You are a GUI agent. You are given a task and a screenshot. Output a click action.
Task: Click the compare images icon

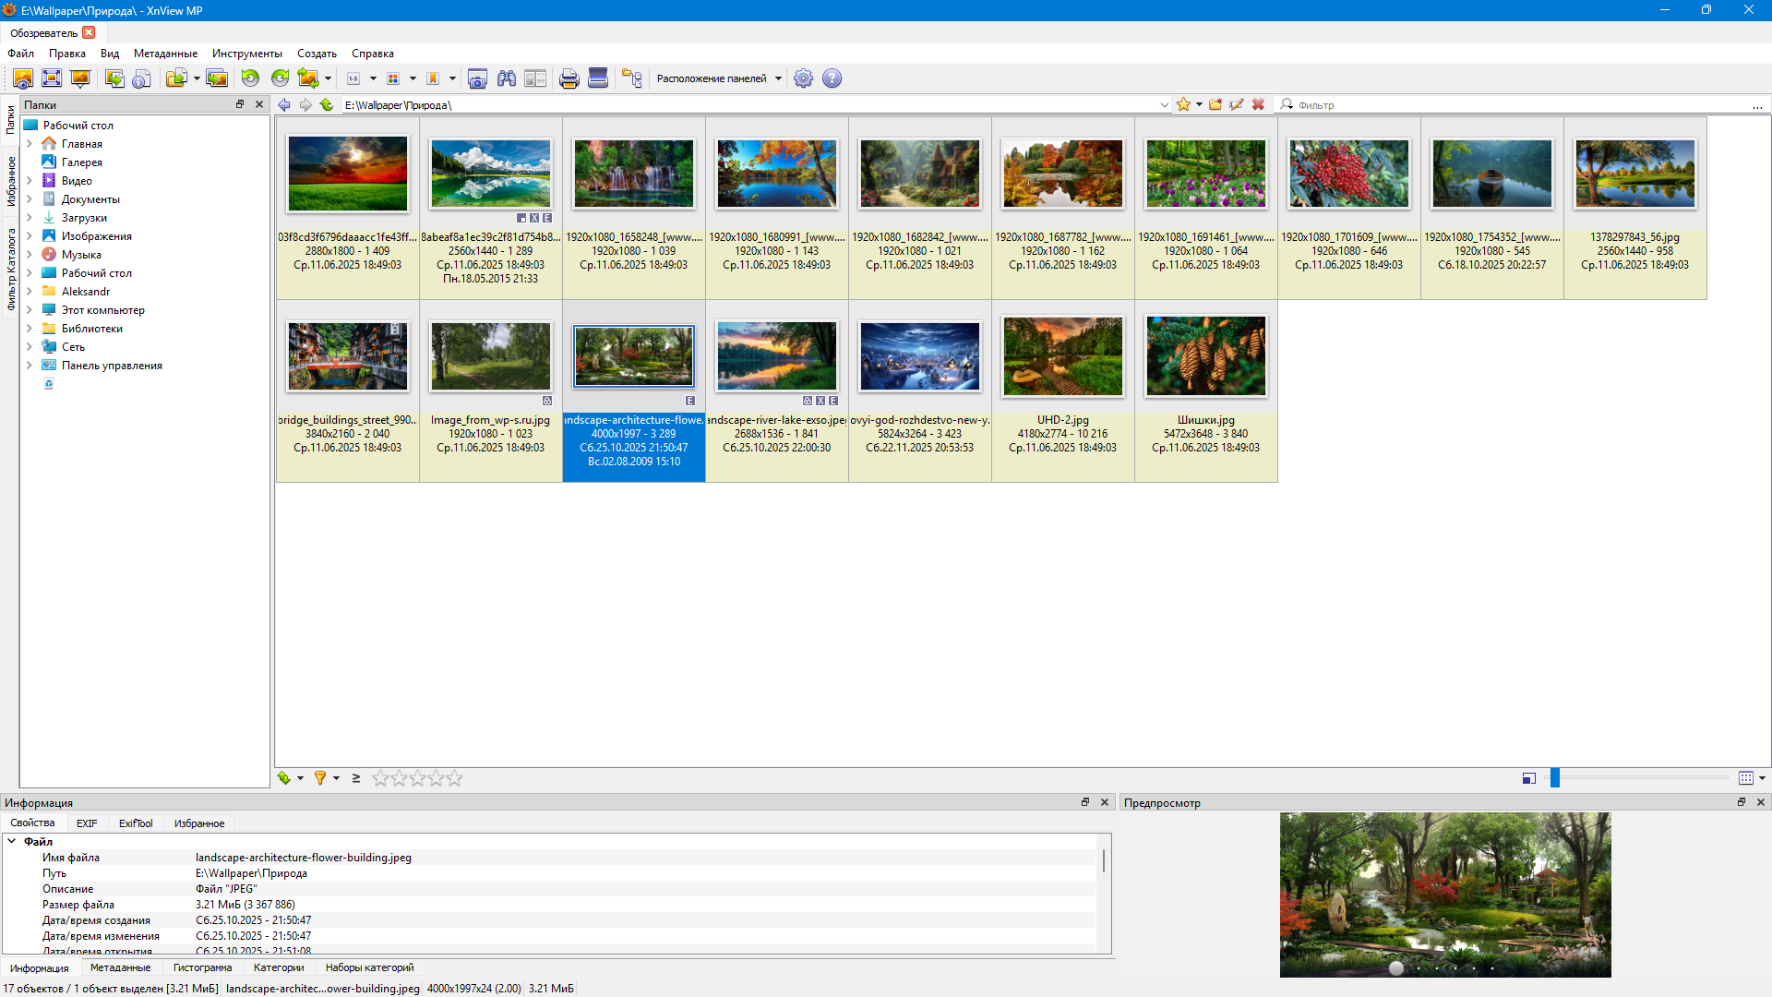coord(535,78)
